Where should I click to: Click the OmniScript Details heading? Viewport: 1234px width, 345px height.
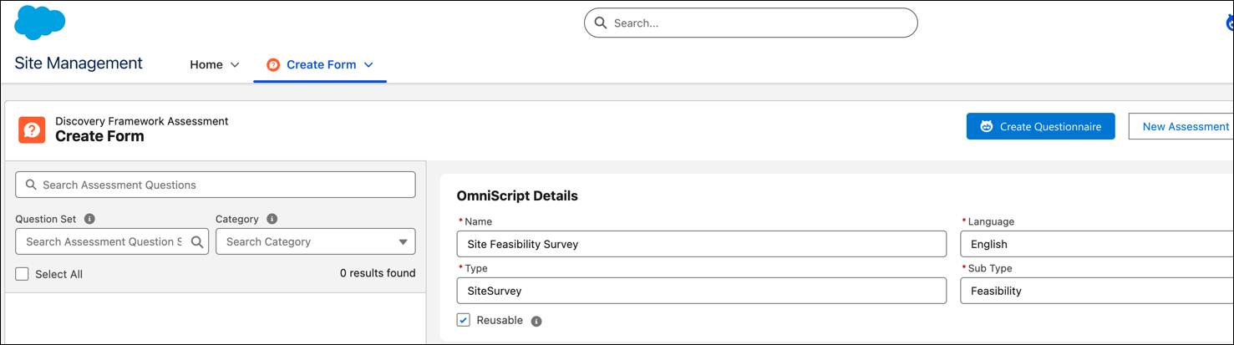click(x=517, y=196)
